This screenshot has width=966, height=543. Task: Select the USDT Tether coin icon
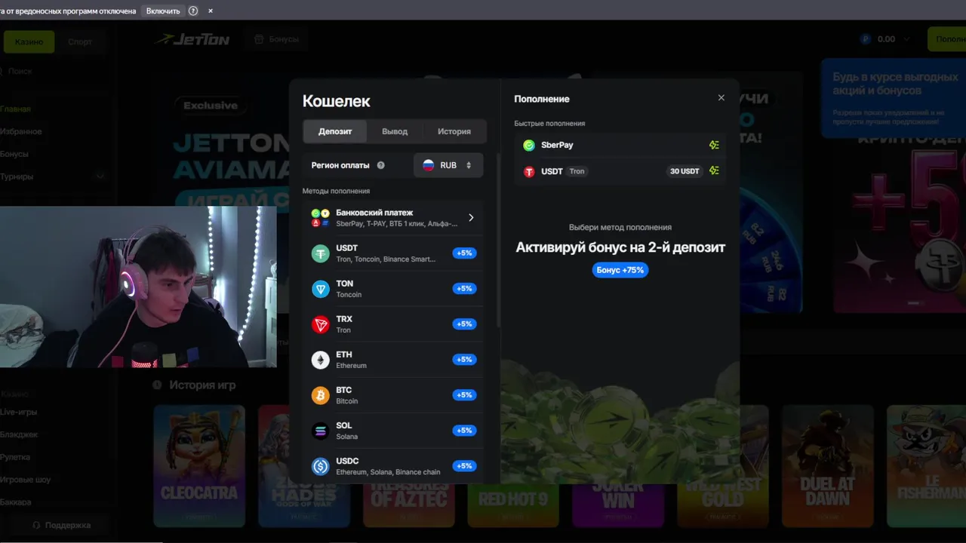[x=321, y=253]
